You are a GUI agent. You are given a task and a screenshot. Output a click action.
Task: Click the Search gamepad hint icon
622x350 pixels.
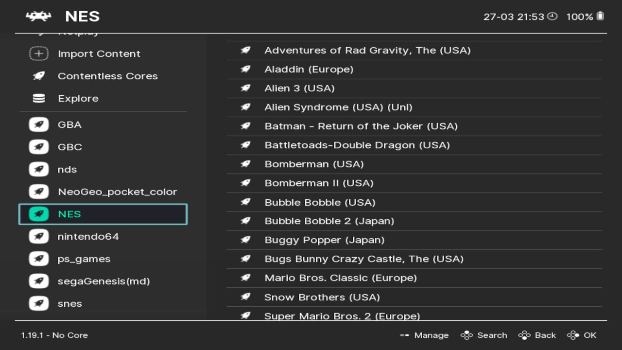466,335
